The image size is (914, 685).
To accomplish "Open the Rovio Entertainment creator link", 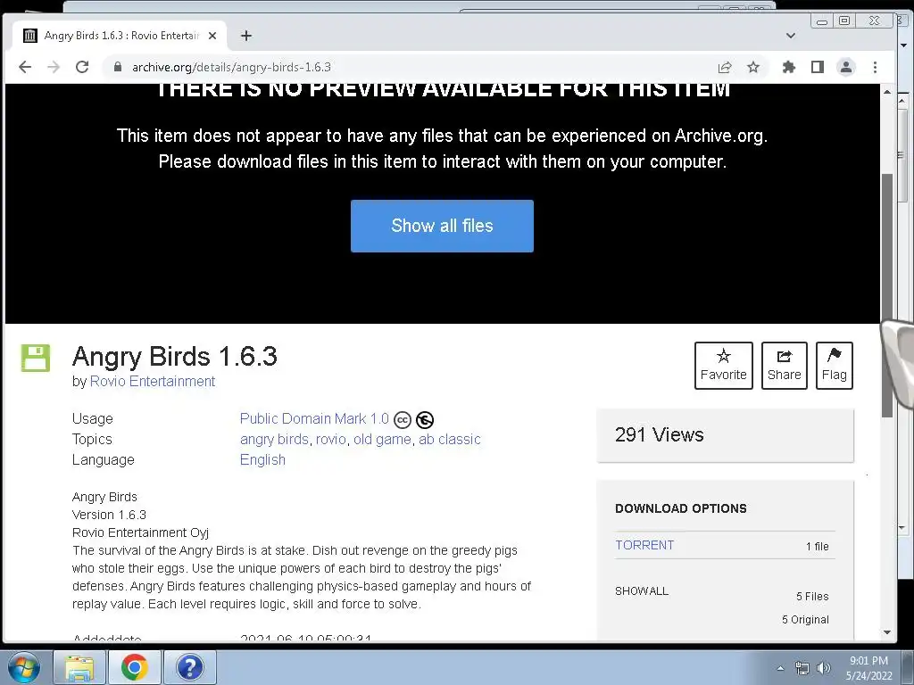I will [x=152, y=381].
